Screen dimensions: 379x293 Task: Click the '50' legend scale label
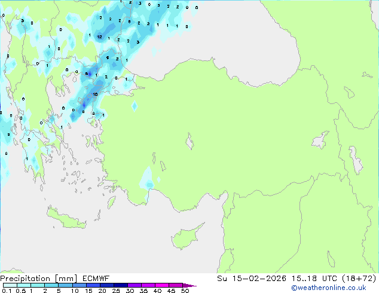185,291
